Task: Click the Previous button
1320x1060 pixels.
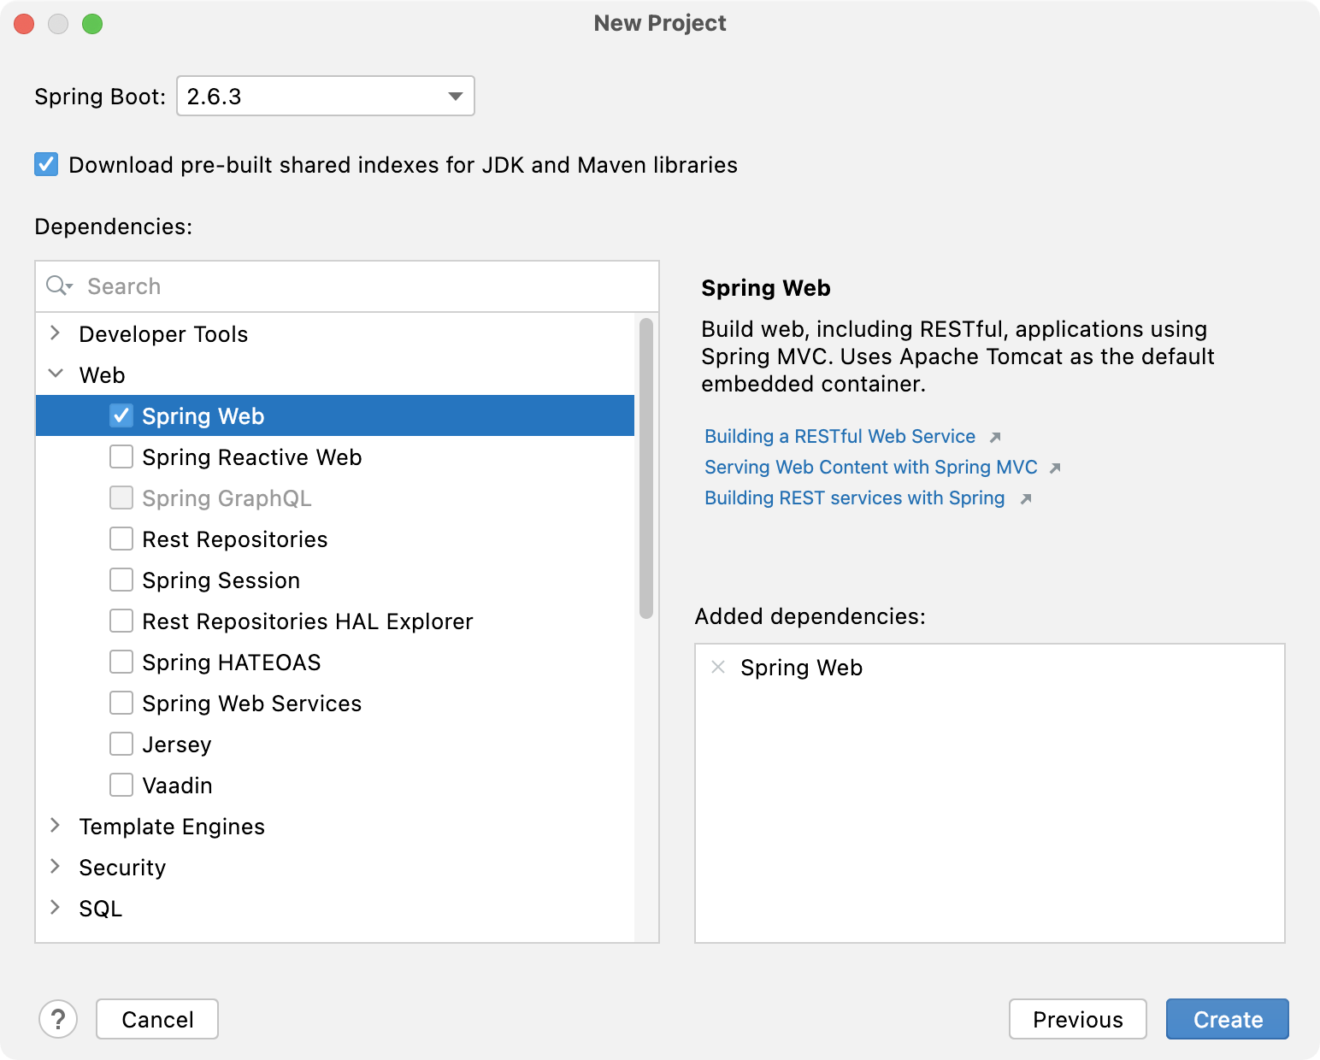Action: point(1078,1019)
